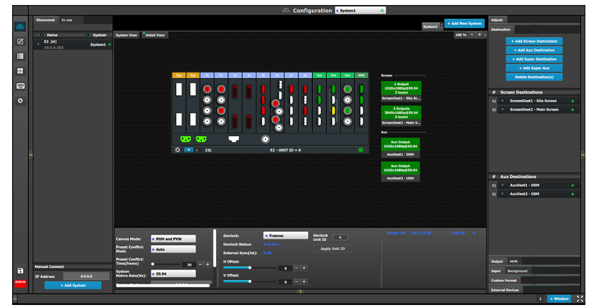
Task: Open the Multiviewer grid sidebar icon
Action: click(20, 71)
